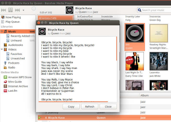This screenshot has width=171, height=122.
Task: Collapse the Music library tree arrow
Action: pos(2,31)
